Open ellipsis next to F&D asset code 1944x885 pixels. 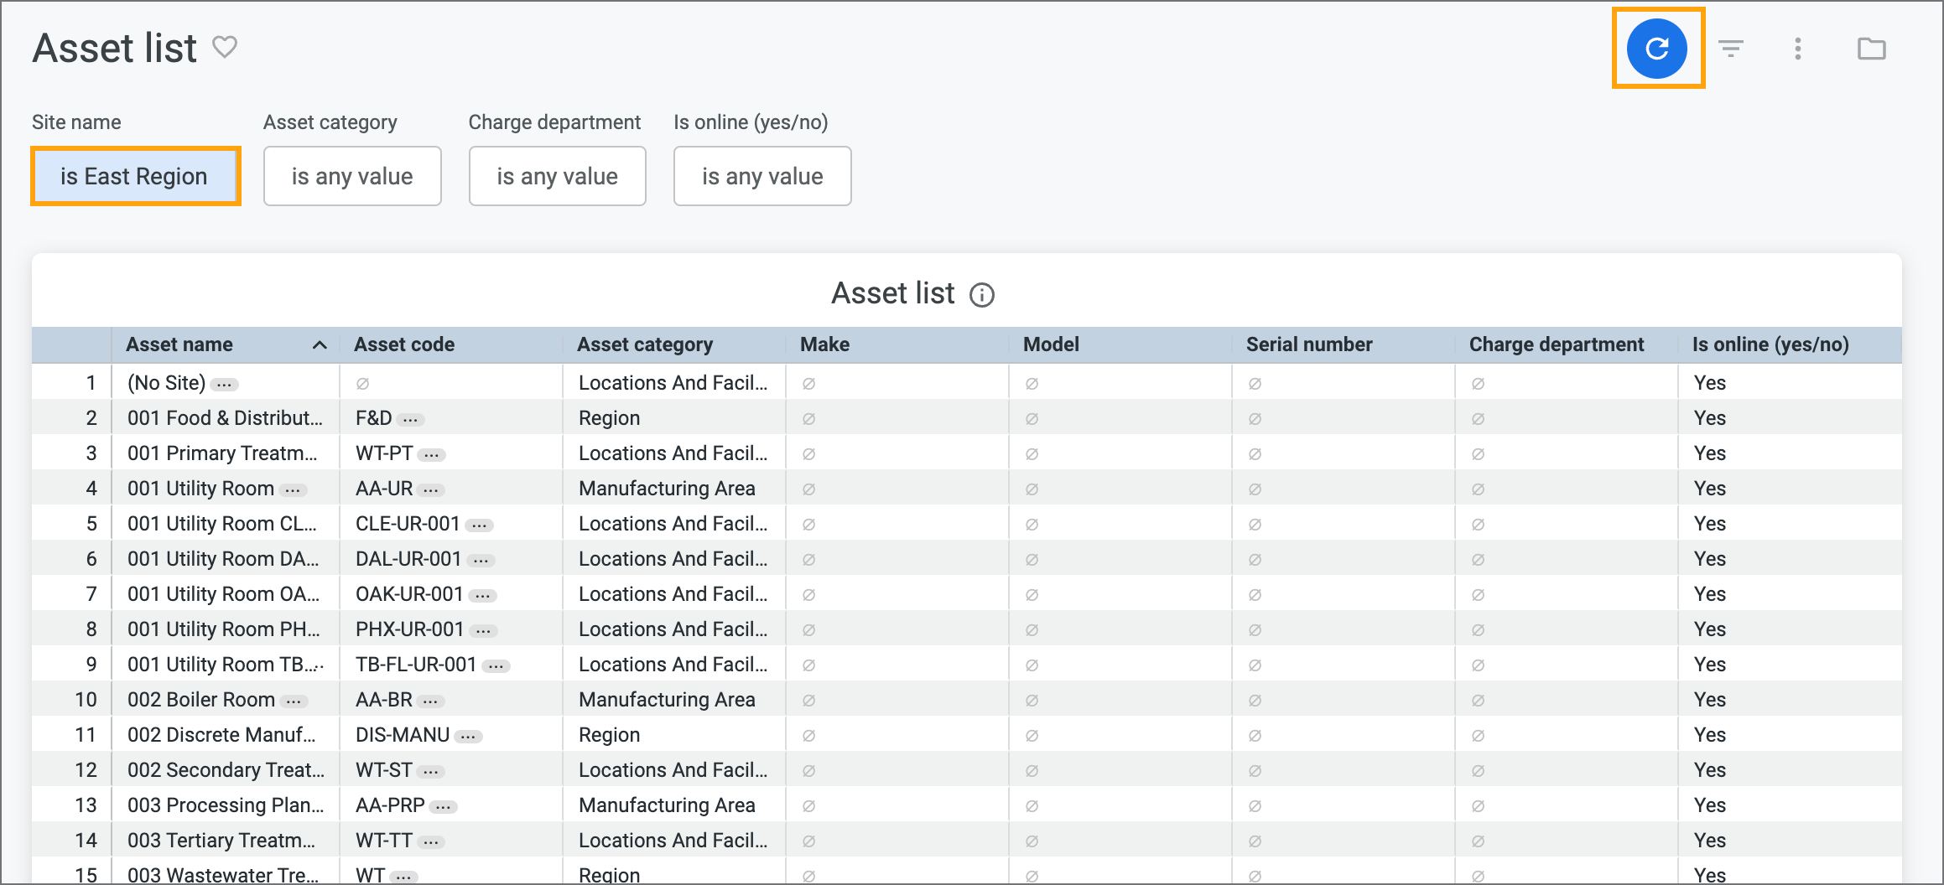tap(410, 420)
